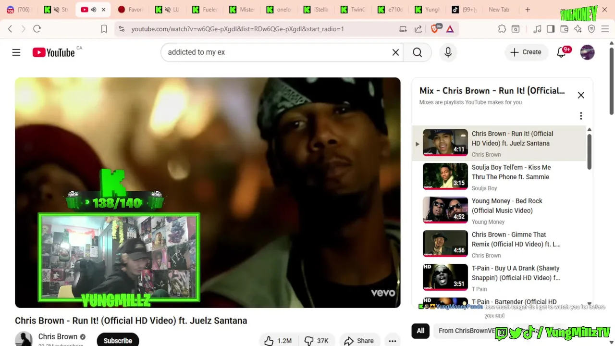Click the Create button
This screenshot has height=346, width=615.
tap(526, 52)
